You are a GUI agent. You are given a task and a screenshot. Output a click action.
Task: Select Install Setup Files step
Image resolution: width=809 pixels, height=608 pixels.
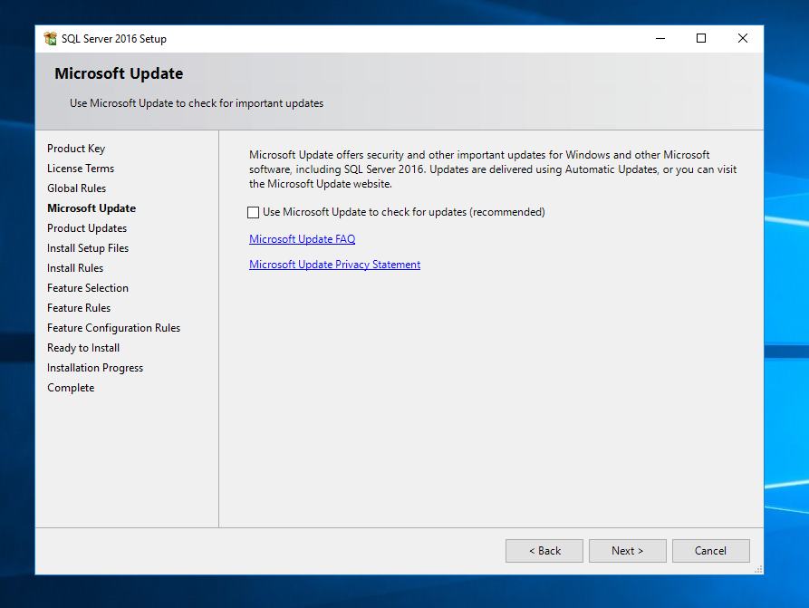pyautogui.click(x=88, y=248)
